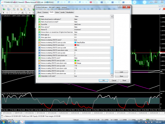Open the Strategy Tester magnifier icon
165x124 pixels.
(29, 9)
